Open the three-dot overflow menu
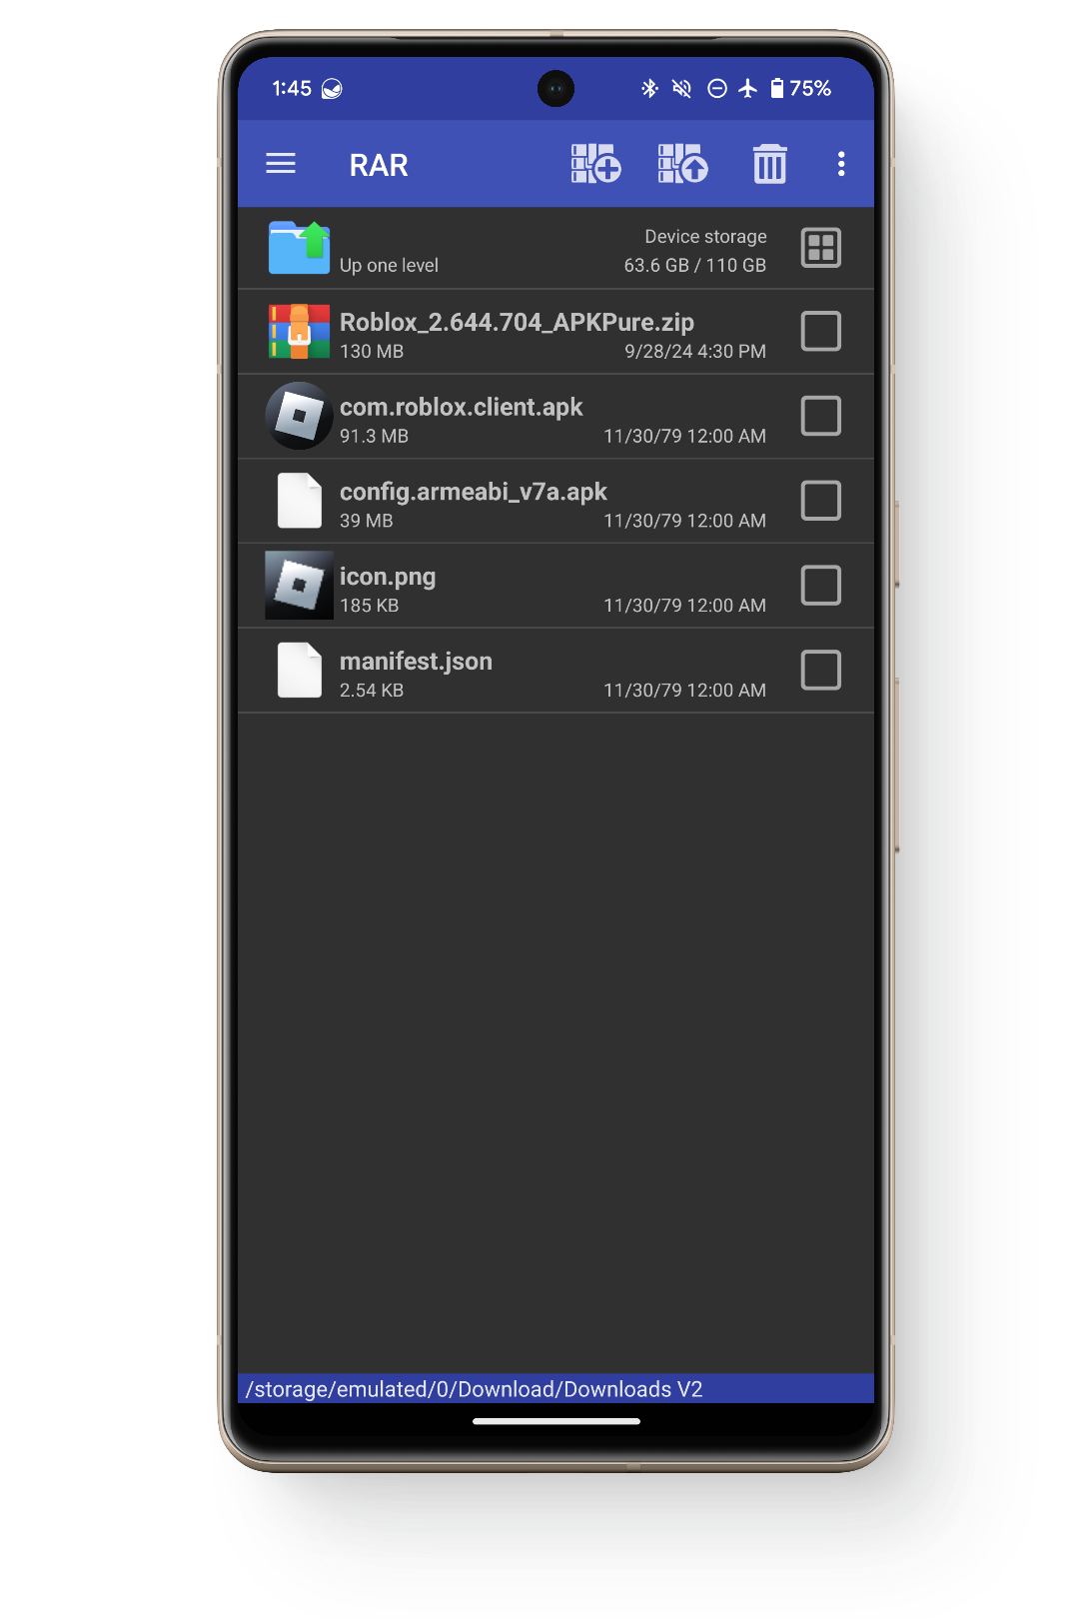Image resolution: width=1079 pixels, height=1619 pixels. [841, 164]
